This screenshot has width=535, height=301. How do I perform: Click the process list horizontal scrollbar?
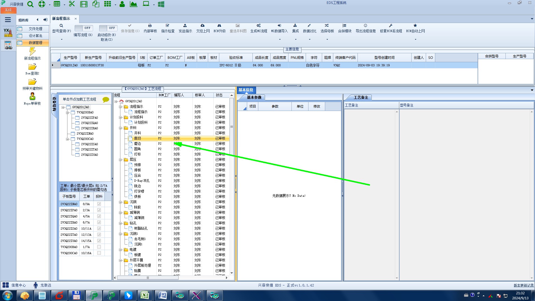[x=148, y=278]
